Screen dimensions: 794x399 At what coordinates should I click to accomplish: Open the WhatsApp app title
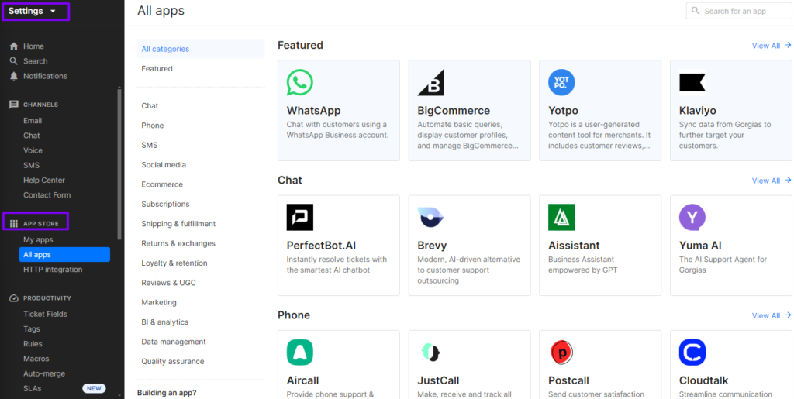pyautogui.click(x=313, y=111)
